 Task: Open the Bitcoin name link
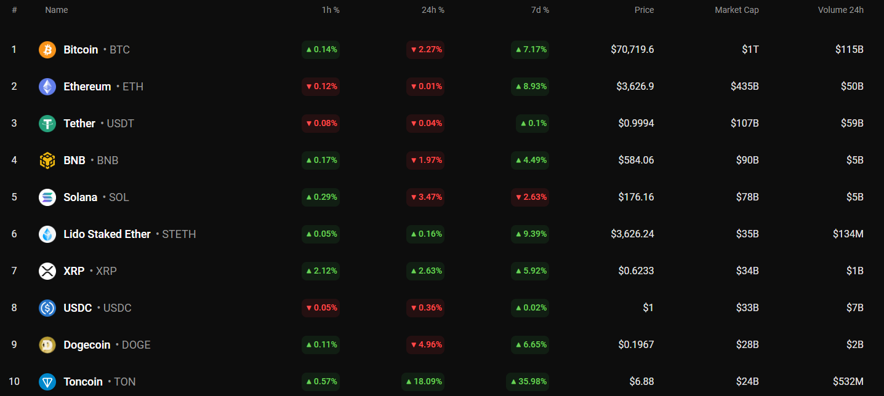point(81,50)
